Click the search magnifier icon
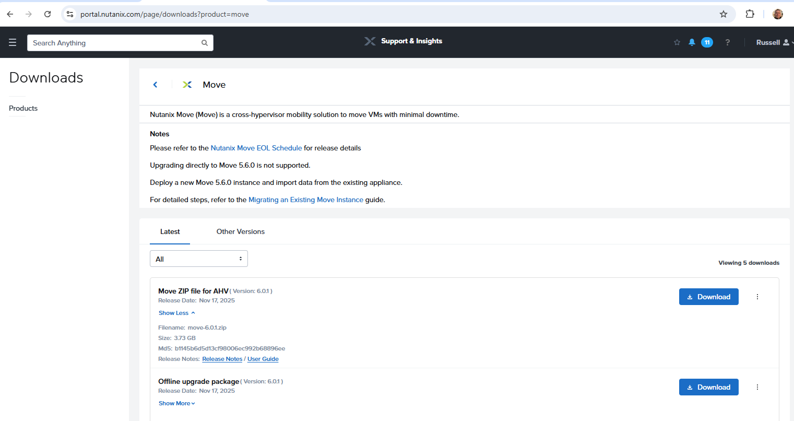Viewport: 794px width, 421px height. pos(205,43)
